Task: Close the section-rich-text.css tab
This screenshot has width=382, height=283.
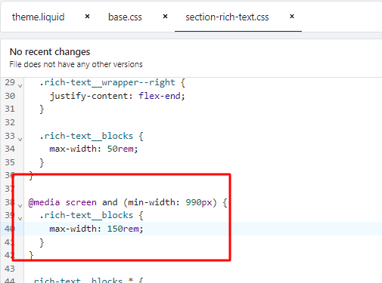Action: (292, 17)
